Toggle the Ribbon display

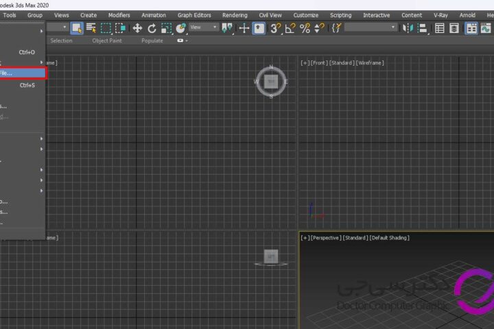click(x=471, y=28)
